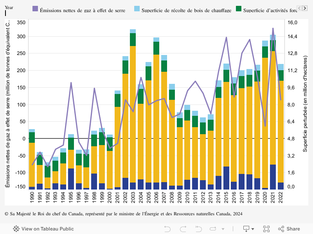
Task: Select light blue bois de chauffage swatch
Action: coord(137,9)
